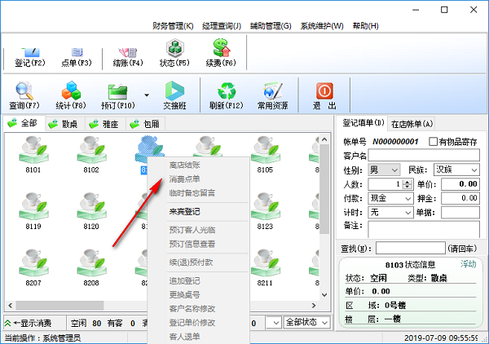Select table 8119 icon

(33, 211)
